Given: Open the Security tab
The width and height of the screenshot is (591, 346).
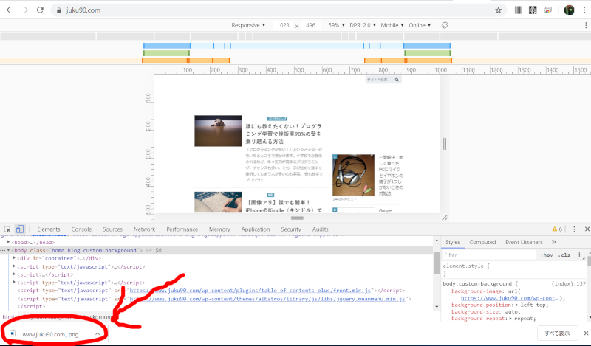Looking at the screenshot, I should (291, 229).
